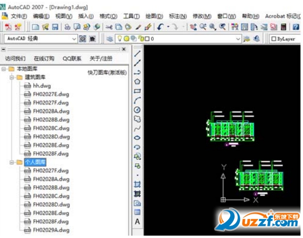Select FH02027E.dwg file

click(51, 94)
